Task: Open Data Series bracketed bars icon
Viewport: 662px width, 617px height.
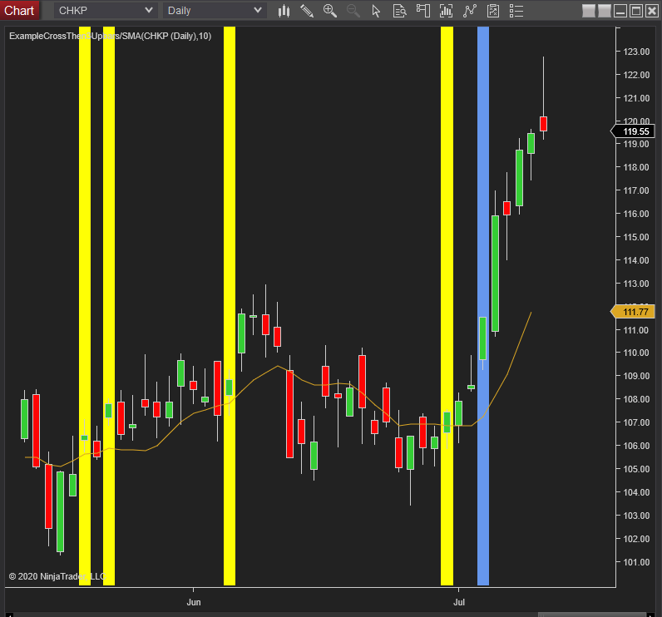Action: [x=446, y=11]
